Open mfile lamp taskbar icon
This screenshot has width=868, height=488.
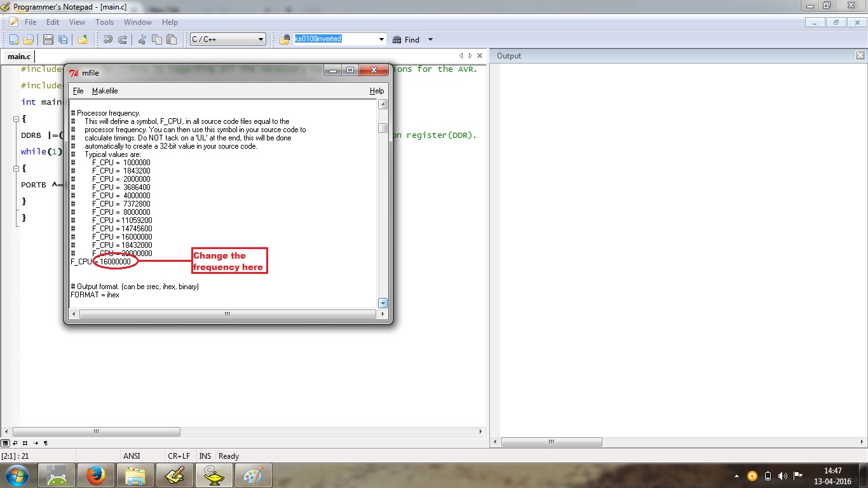(x=214, y=475)
